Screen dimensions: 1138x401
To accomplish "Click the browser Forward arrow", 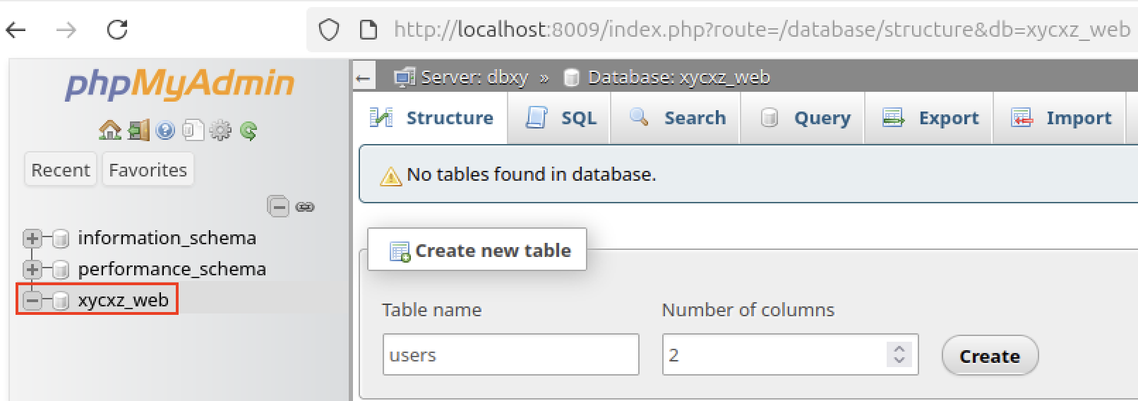I will [x=66, y=30].
